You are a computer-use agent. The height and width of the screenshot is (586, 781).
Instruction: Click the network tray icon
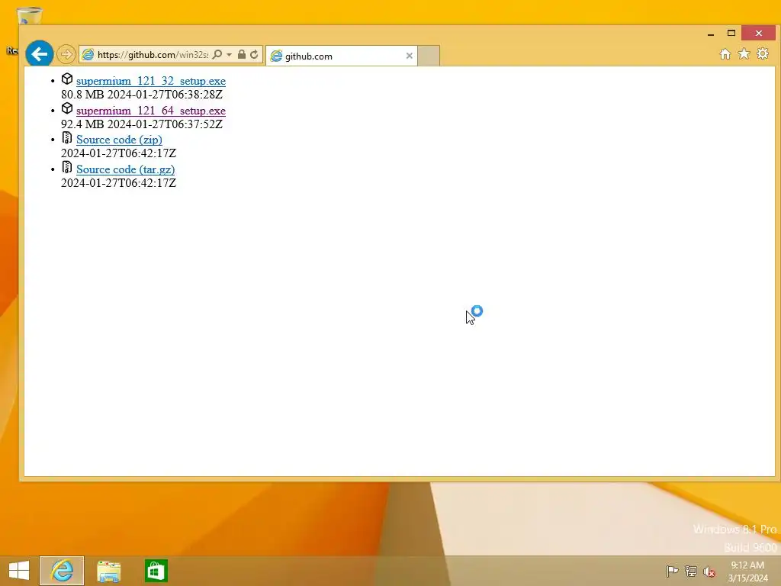coord(691,571)
